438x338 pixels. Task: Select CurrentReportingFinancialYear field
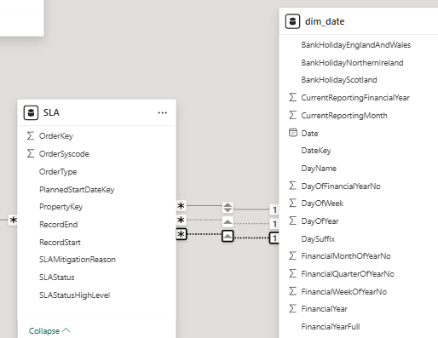click(x=355, y=98)
